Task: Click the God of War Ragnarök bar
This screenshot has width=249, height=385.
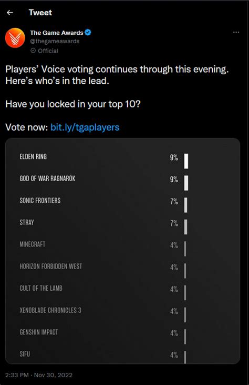Action: [186, 183]
